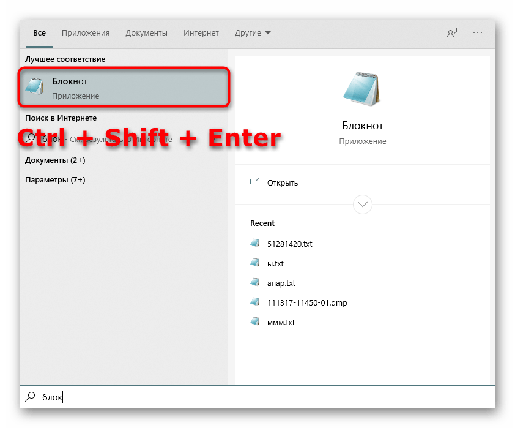Open the Документы (2+) results group

point(55,160)
